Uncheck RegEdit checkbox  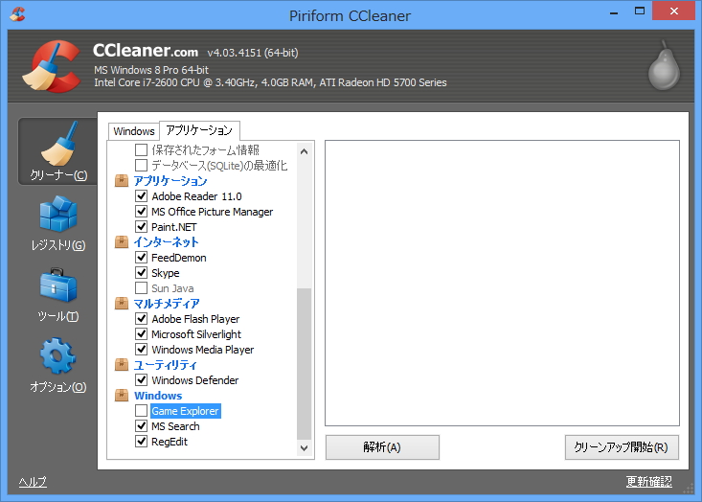141,442
